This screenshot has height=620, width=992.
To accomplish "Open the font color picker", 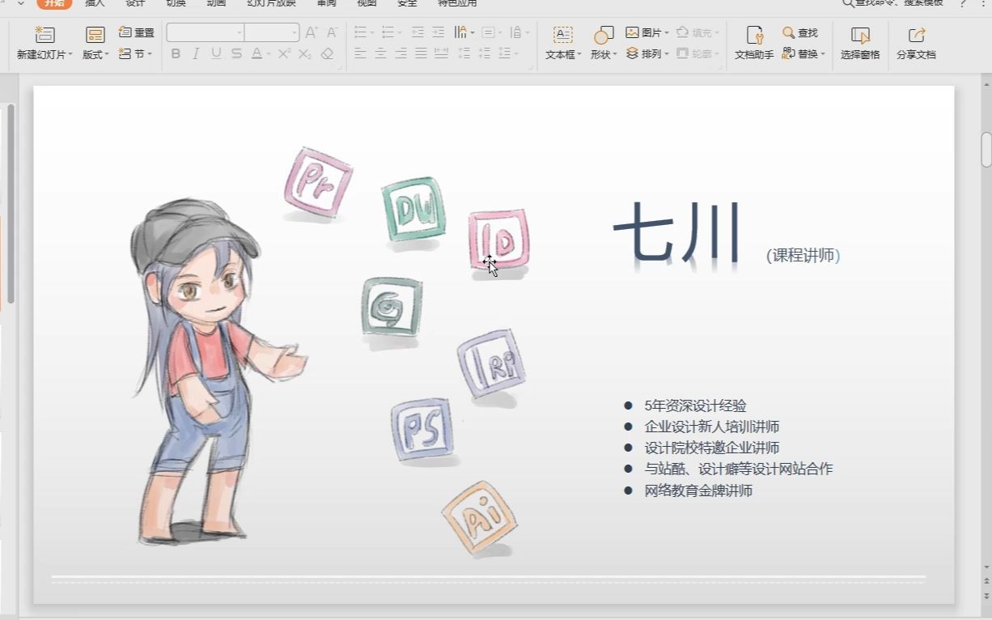I will (x=256, y=53).
